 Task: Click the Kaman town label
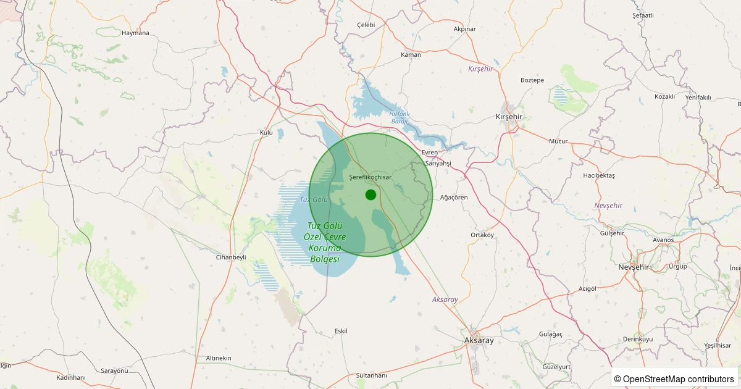pyautogui.click(x=411, y=54)
